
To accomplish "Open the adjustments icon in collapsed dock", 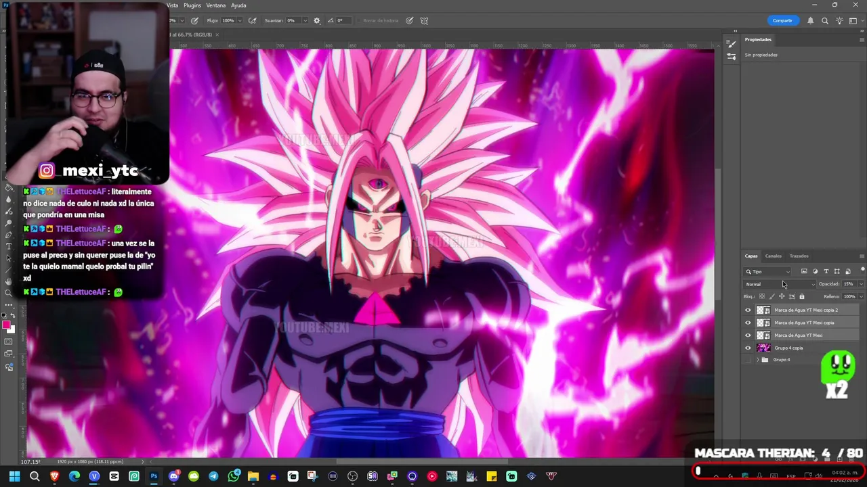I will (731, 57).
